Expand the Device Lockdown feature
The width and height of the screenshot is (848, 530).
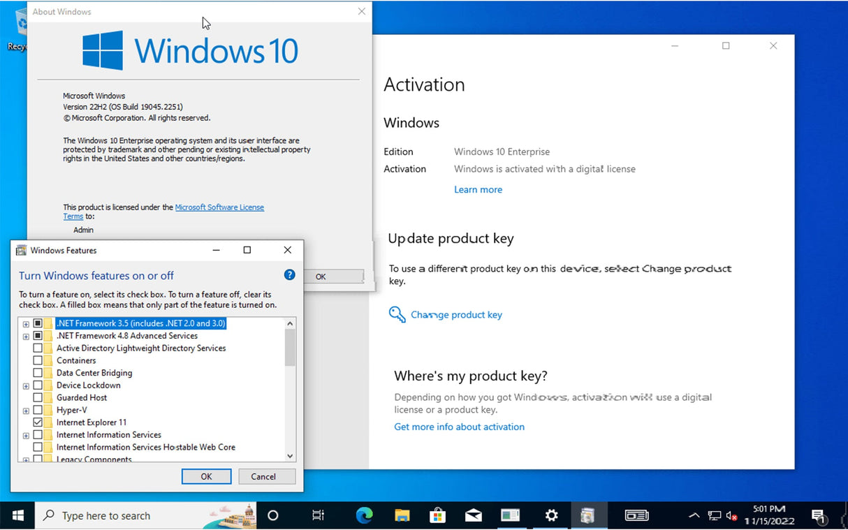click(x=26, y=385)
